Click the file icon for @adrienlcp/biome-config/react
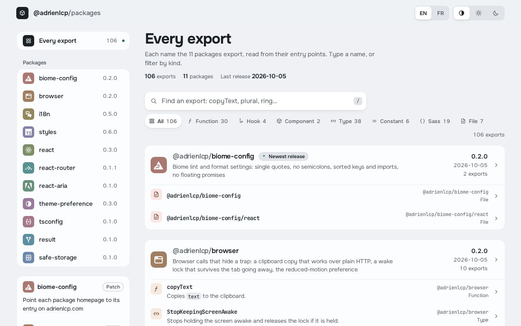Screen dimensions: 521x326 tap(156, 217)
